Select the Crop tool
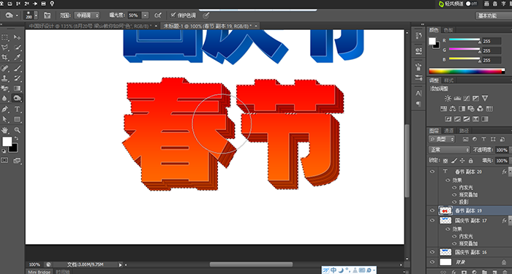 5,58
